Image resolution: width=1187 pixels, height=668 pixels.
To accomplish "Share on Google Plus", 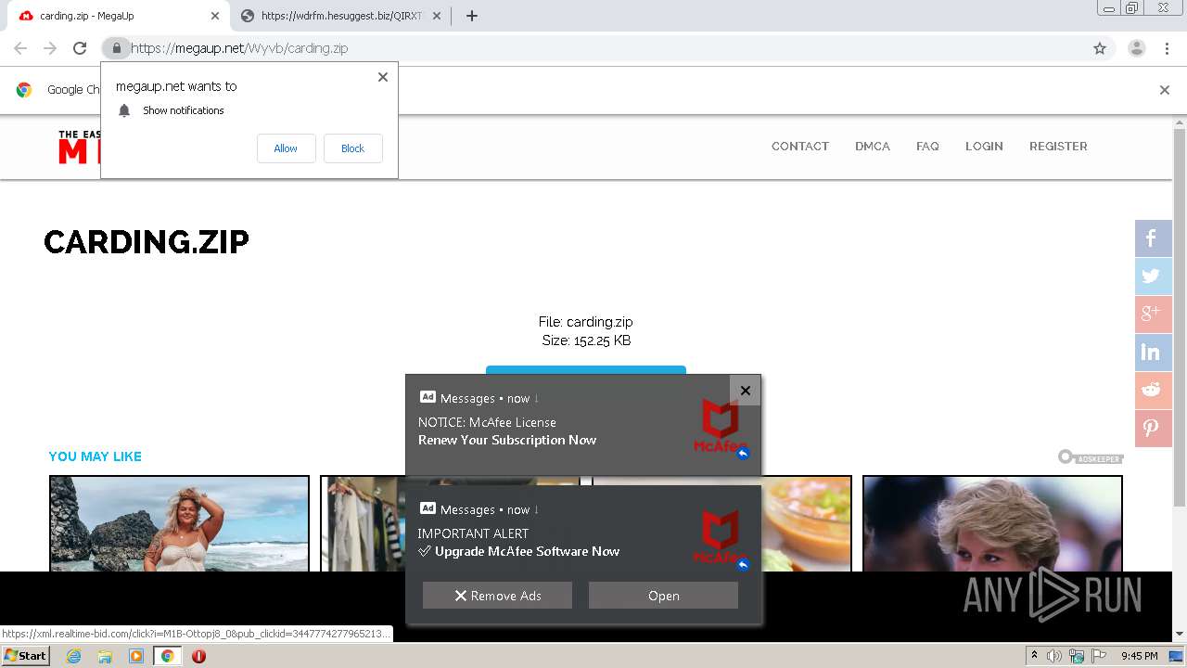I will 1154,315.
